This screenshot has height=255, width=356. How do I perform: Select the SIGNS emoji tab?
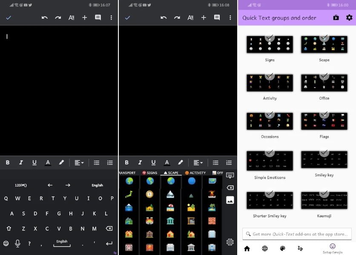point(150,173)
